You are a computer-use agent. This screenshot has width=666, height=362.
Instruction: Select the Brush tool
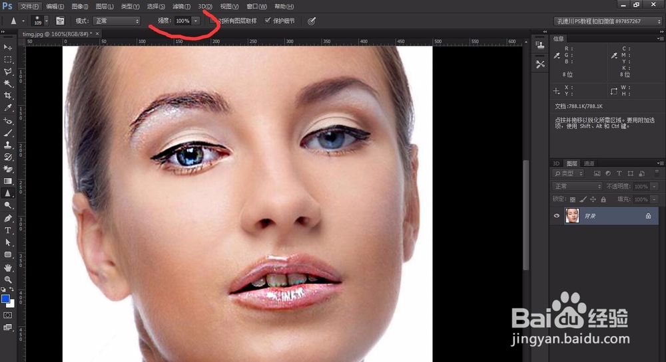point(7,133)
